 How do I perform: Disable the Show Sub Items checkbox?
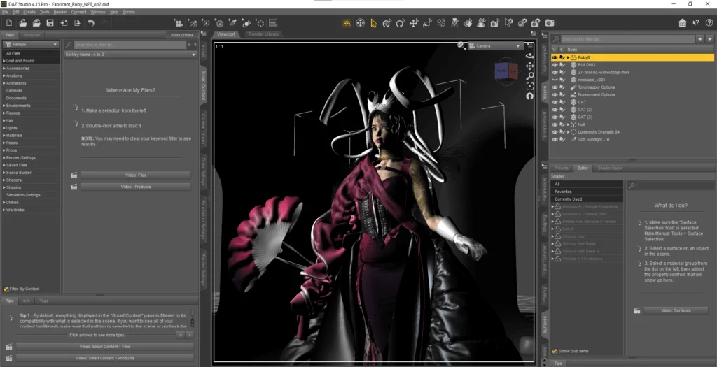555,351
